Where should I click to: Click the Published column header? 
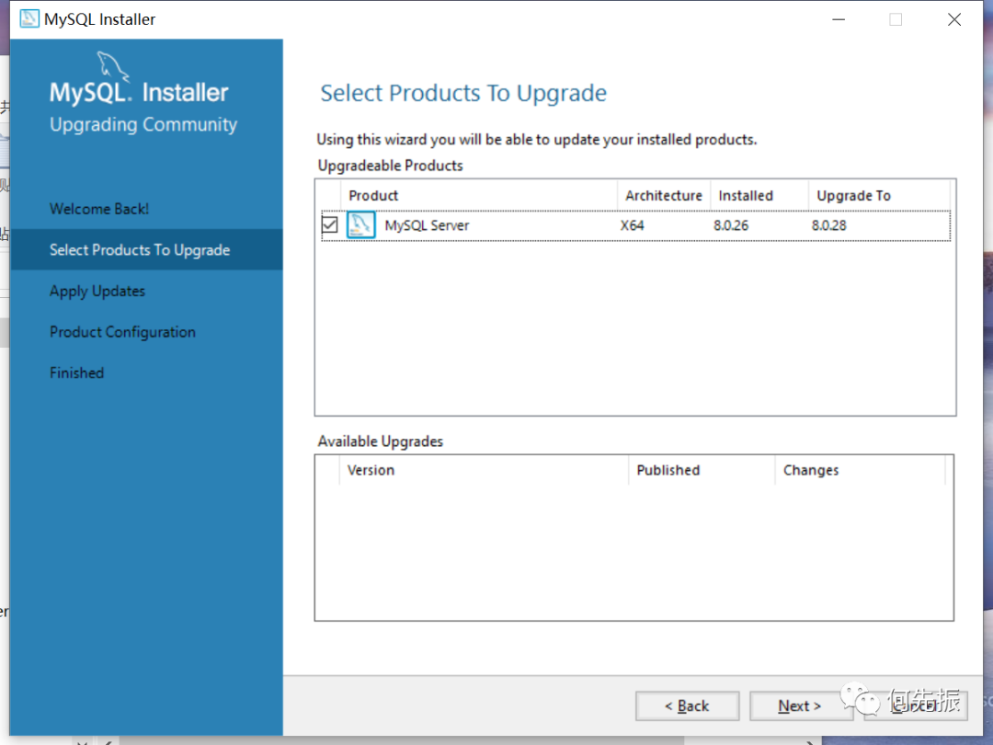pyautogui.click(x=702, y=470)
